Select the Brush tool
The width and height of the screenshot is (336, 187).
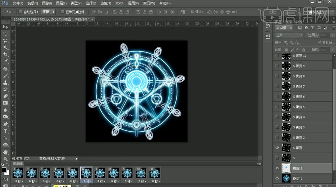(5, 76)
